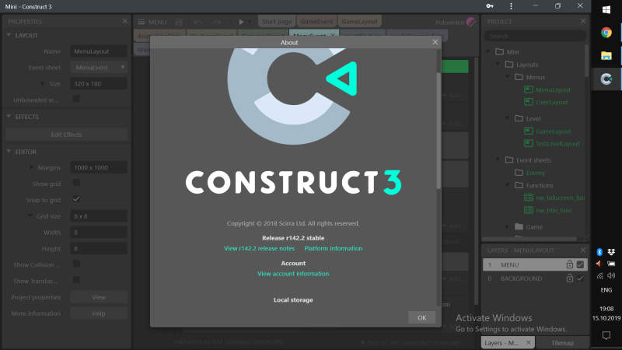Enable the Unbounded scrolling checkbox

pos(76,99)
